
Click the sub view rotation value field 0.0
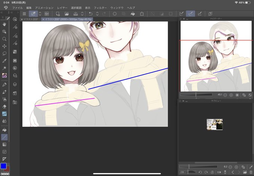tap(182, 172)
